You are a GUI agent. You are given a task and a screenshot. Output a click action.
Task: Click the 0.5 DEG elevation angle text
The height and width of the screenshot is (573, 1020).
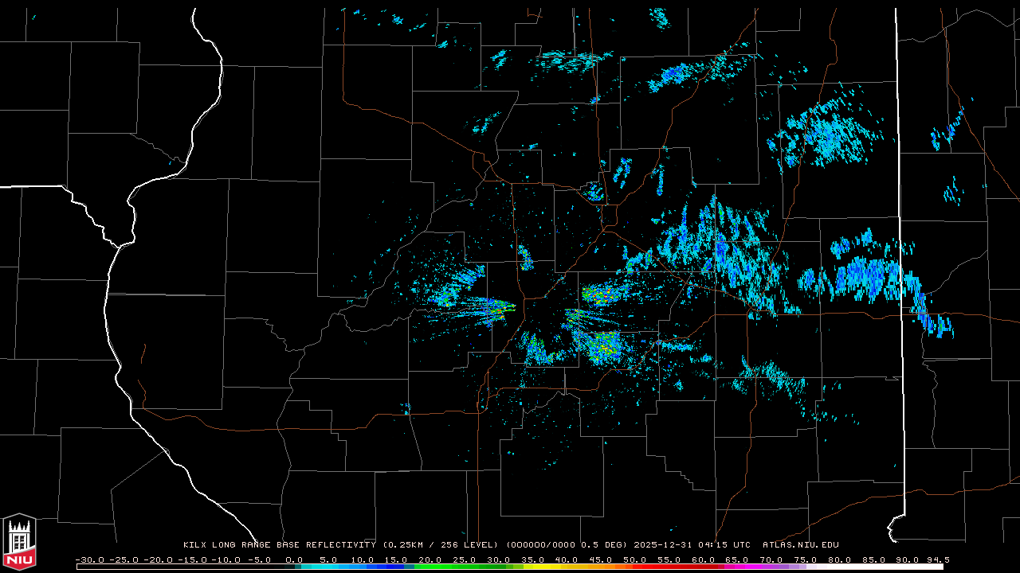[605, 545]
